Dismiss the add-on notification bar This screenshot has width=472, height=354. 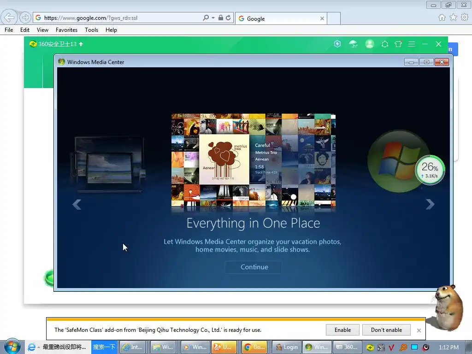pyautogui.click(x=419, y=330)
